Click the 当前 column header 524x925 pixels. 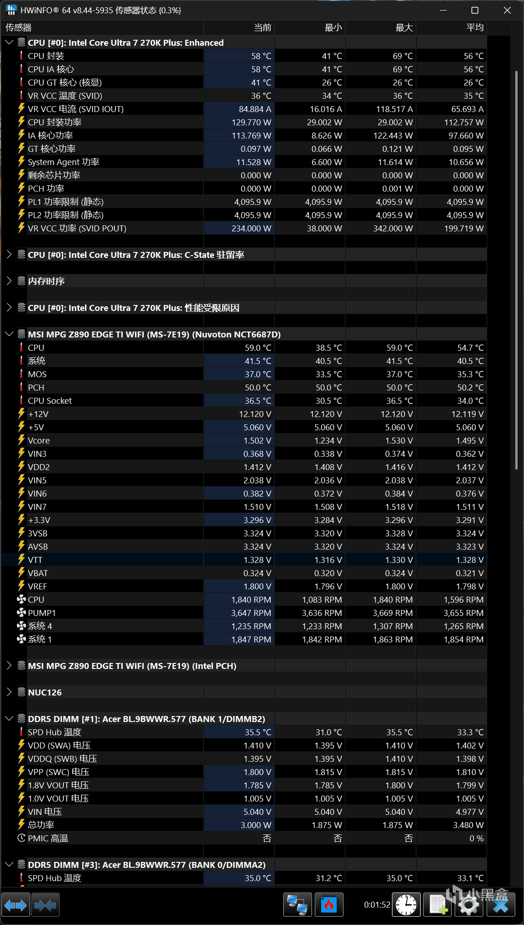click(239, 28)
